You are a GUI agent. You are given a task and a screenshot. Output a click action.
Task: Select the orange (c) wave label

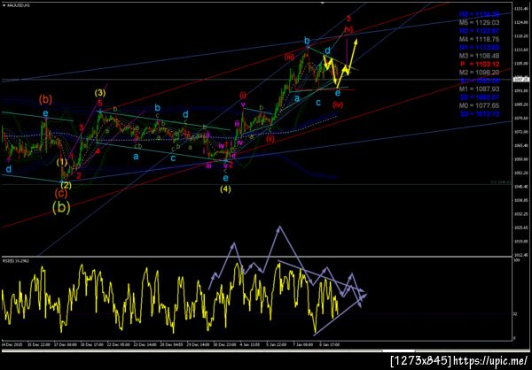click(x=61, y=193)
